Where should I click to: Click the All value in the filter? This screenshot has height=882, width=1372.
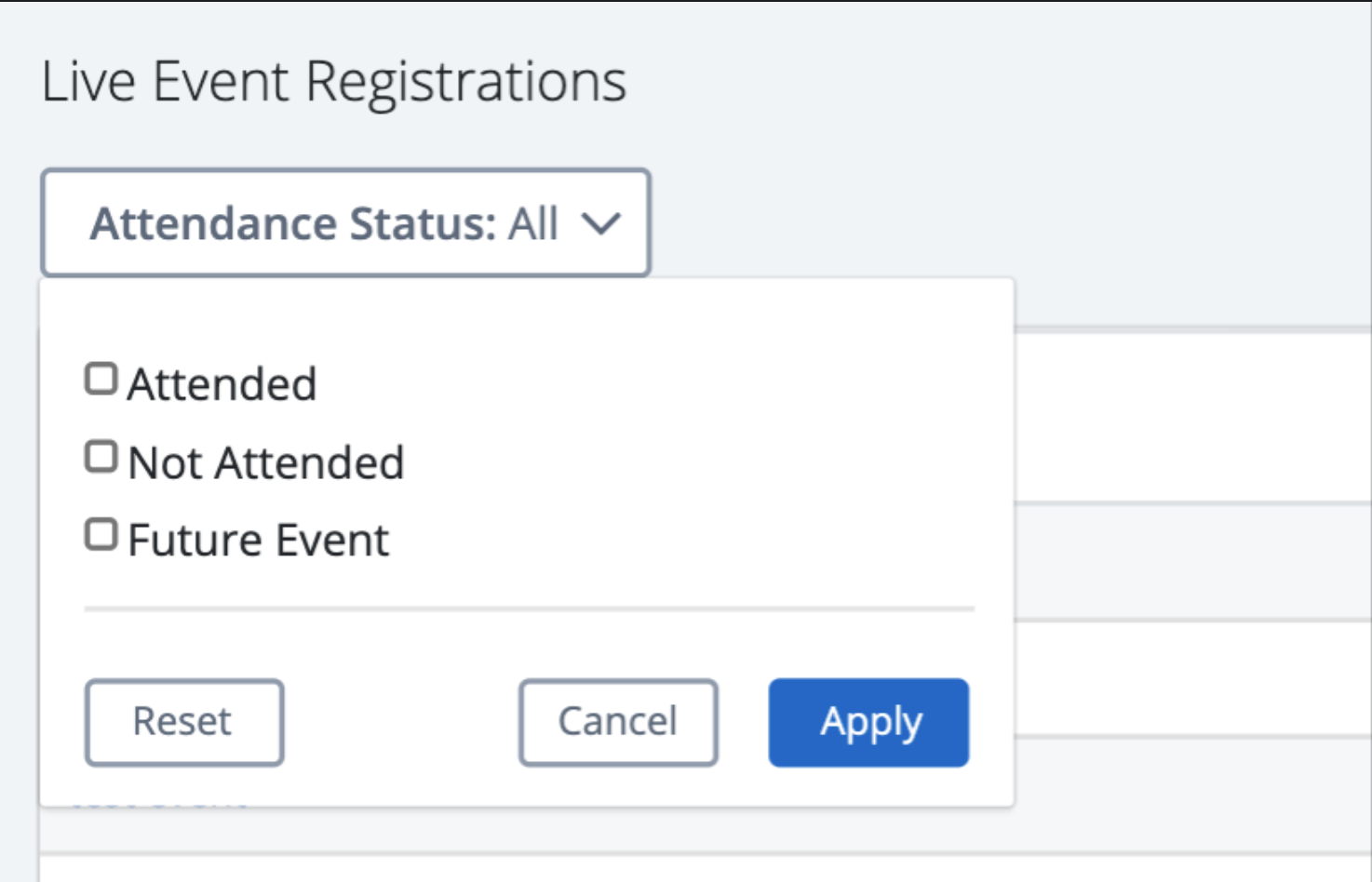click(x=532, y=224)
